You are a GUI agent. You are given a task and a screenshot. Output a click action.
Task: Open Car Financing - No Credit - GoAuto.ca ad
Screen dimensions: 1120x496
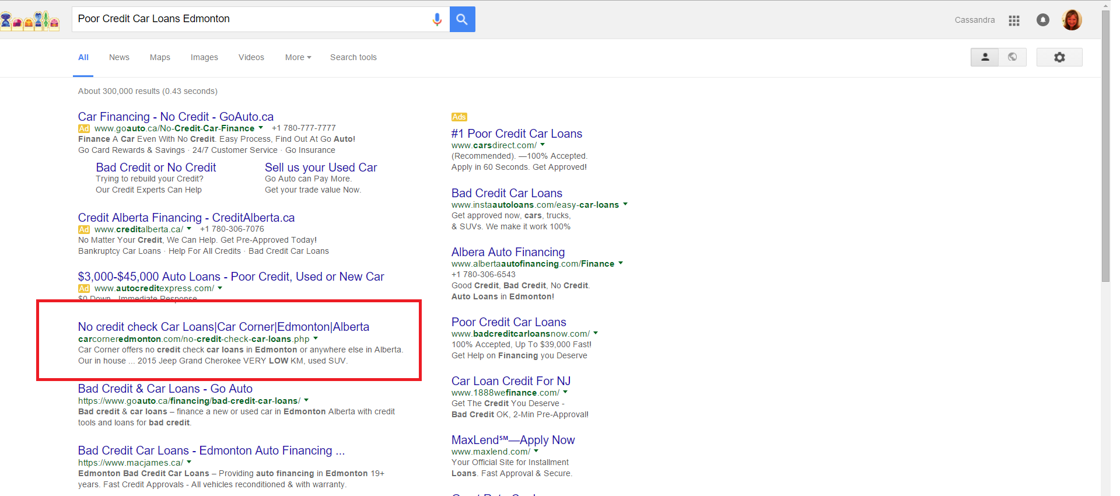point(176,117)
